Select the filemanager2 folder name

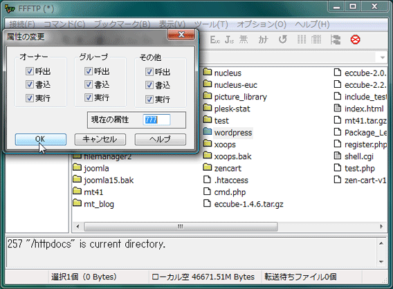107,157
